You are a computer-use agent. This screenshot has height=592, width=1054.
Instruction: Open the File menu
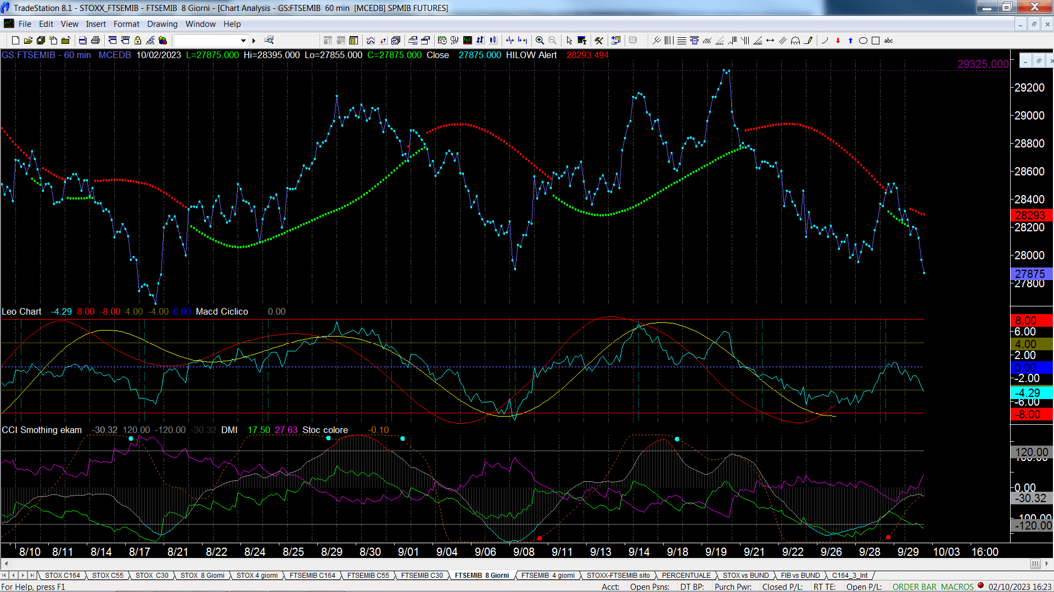25,24
